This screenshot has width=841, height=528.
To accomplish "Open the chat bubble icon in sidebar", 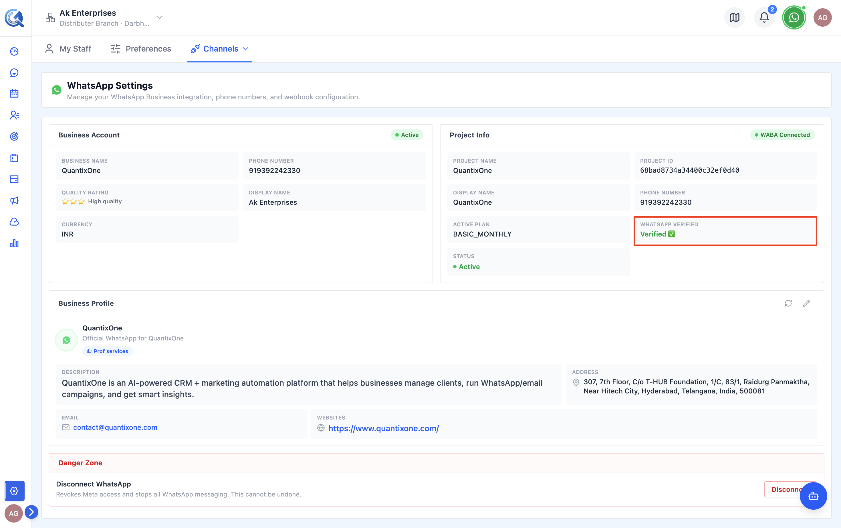I will pyautogui.click(x=14, y=73).
